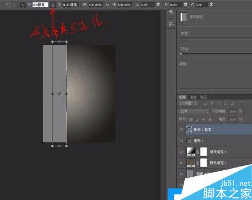Screen dimensions: 252x200
Task: Adjust the 浓度 density slider
Action: pos(217,38)
